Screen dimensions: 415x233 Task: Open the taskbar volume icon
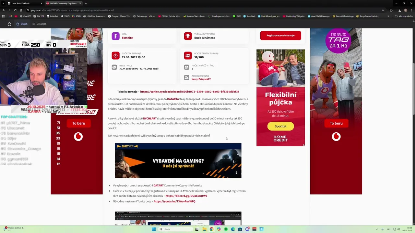(398, 229)
